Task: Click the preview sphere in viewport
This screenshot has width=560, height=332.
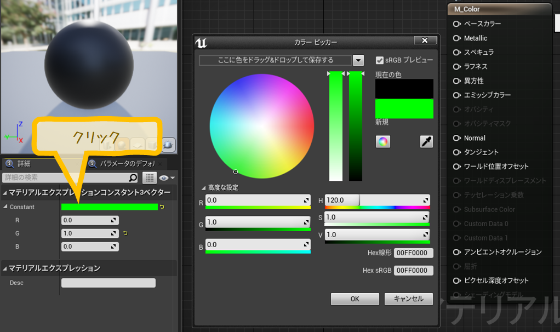Action: [x=89, y=65]
